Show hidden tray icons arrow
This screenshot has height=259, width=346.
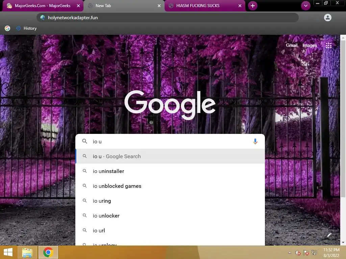290,253
